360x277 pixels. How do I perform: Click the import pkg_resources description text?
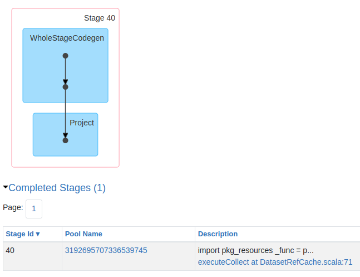(x=255, y=250)
